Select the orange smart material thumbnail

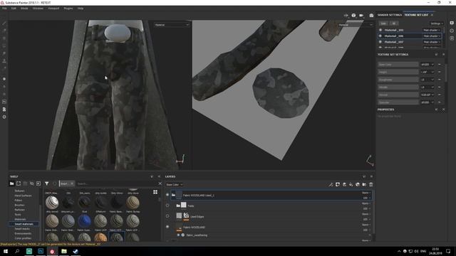pyautogui.click(x=100, y=237)
